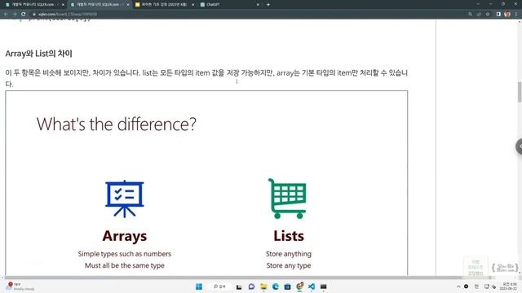Open the tab search dropdown chevron
Screen dimensions: 522x293
(478, 4)
